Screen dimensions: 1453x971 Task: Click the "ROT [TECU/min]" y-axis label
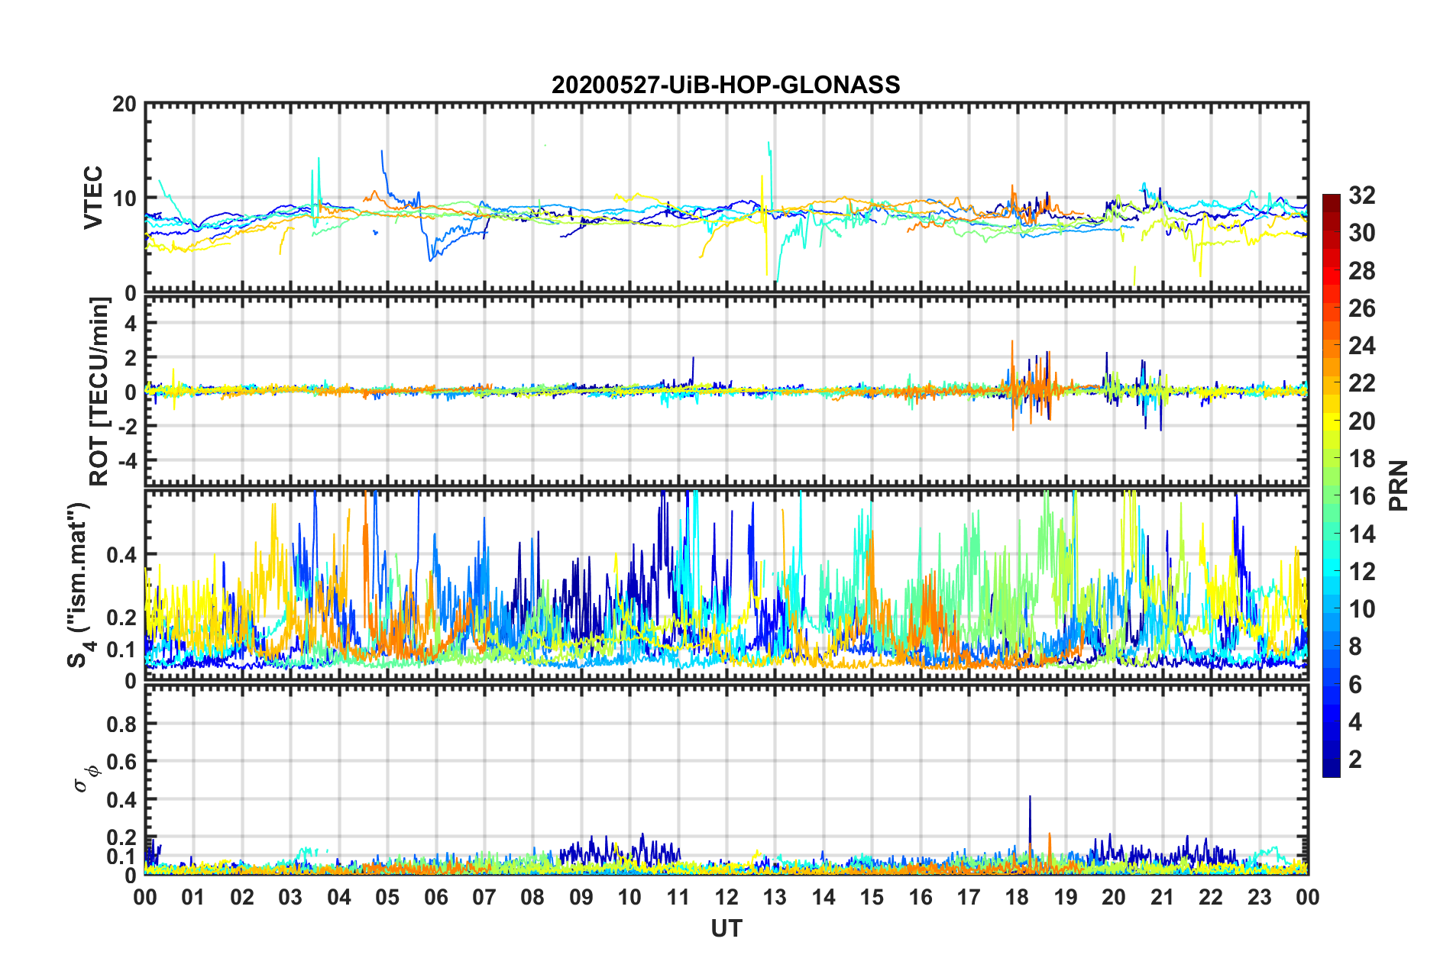(x=99, y=392)
